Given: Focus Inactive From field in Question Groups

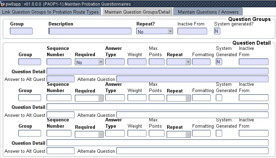Looking at the screenshot, I should tap(192, 31).
